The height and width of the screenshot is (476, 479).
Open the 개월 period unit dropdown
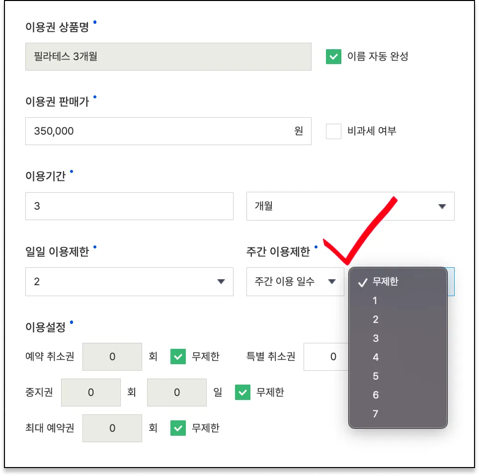point(350,206)
